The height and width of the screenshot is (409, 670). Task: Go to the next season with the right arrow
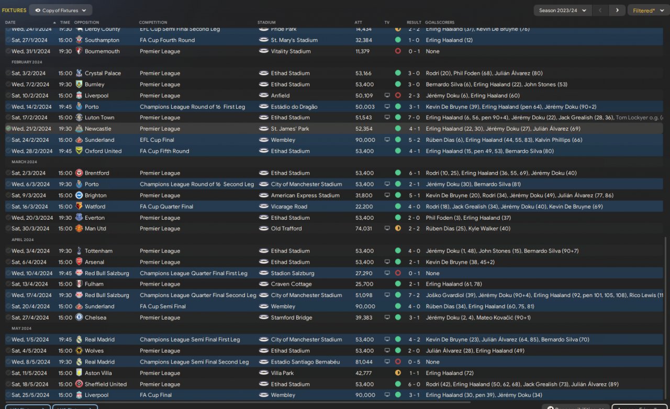click(618, 10)
